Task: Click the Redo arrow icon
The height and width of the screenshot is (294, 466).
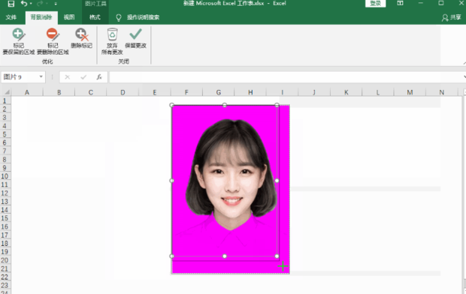Action: pos(40,4)
